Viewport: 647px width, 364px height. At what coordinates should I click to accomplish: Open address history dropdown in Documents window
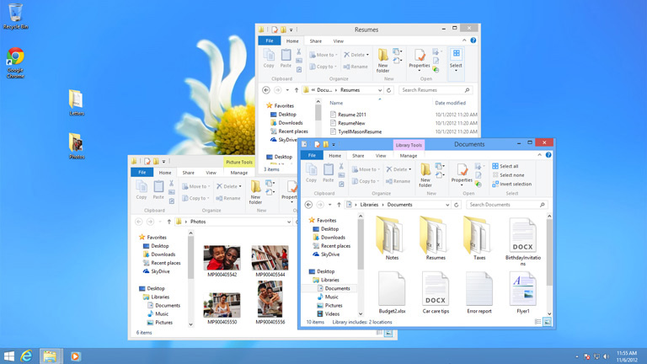tap(447, 205)
